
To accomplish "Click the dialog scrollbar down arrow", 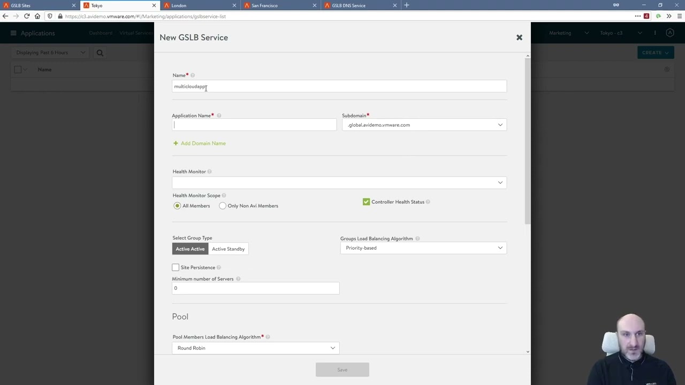I will [528, 351].
